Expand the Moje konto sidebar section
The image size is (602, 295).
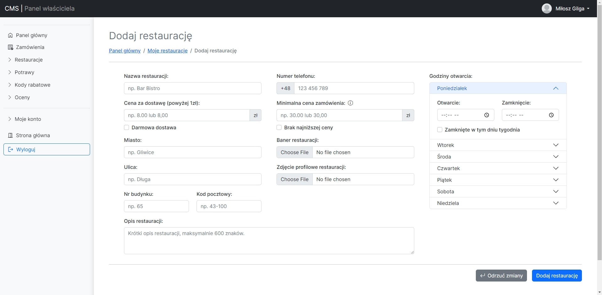[25, 119]
